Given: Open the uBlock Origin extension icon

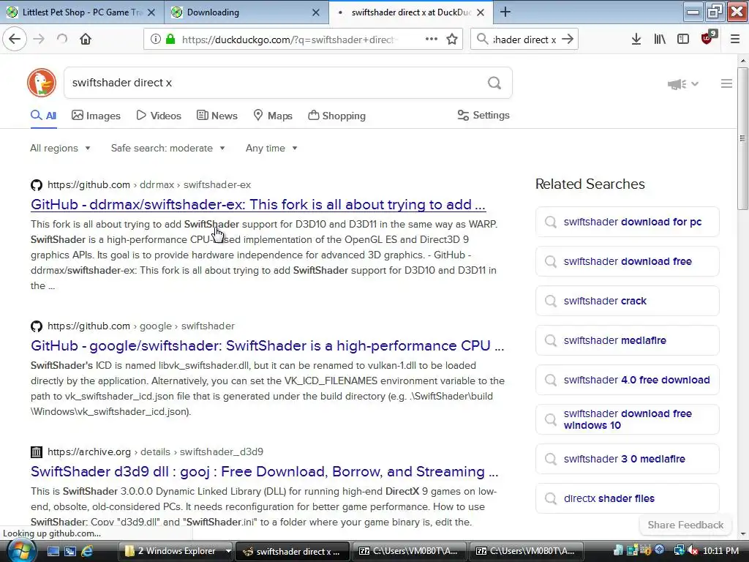Looking at the screenshot, I should 708,38.
